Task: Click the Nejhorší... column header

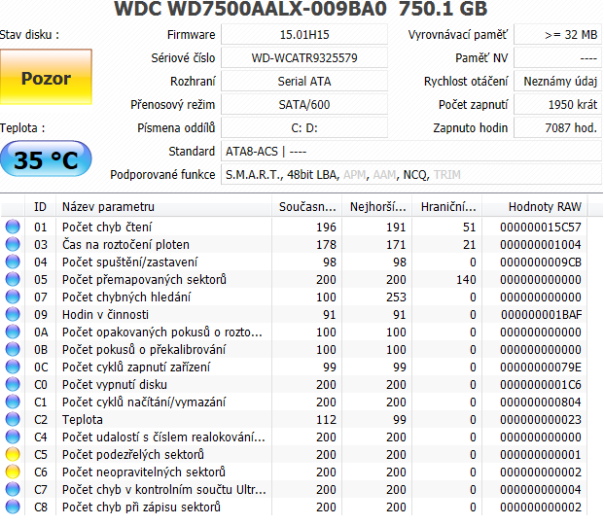Action: [377, 207]
